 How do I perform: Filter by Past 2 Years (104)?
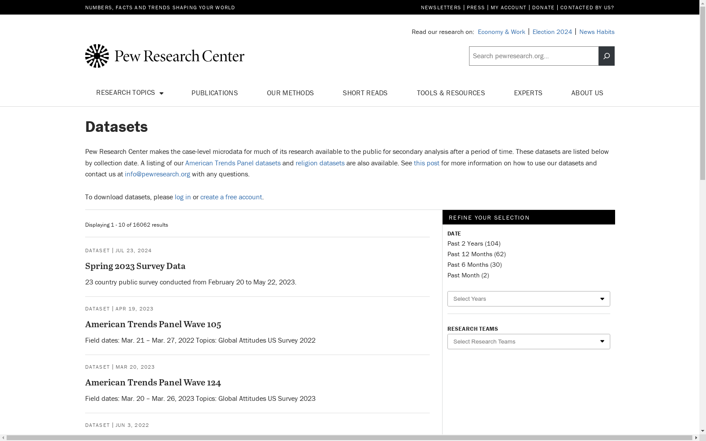click(474, 243)
